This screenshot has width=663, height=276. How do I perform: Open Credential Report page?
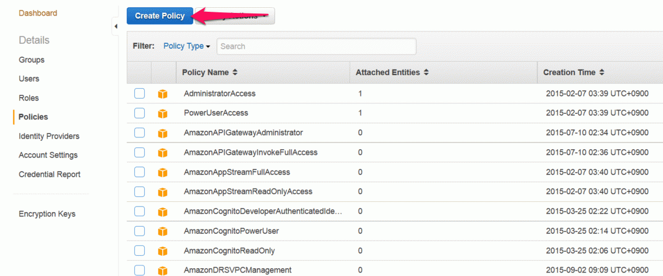click(49, 174)
